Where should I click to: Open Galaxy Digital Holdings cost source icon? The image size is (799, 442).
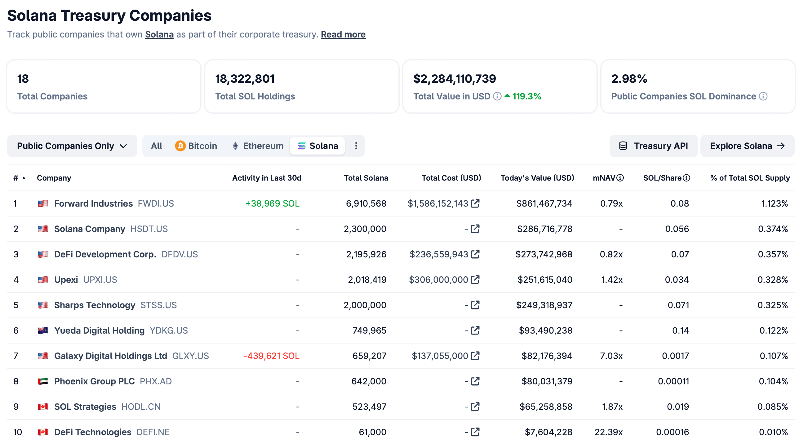click(475, 356)
